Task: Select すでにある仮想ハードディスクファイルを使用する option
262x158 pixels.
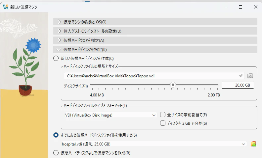Action: [x=56, y=135]
